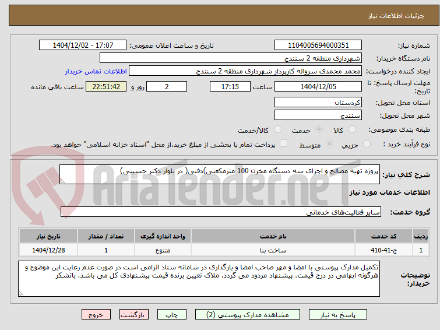
Task: Click the deadline time field 17:15
Action: (x=230, y=86)
